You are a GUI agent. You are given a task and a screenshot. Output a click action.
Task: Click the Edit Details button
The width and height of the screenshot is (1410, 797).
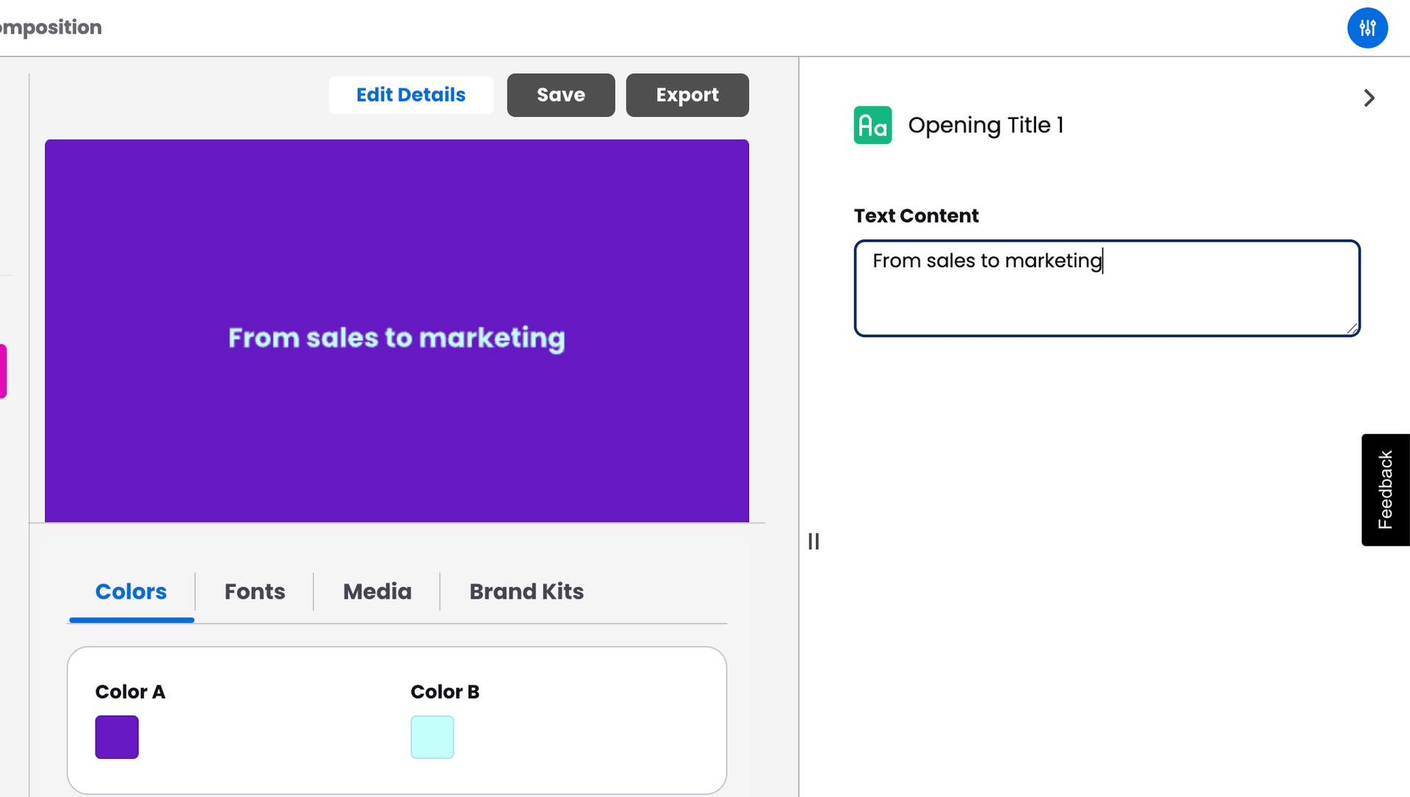(x=411, y=95)
